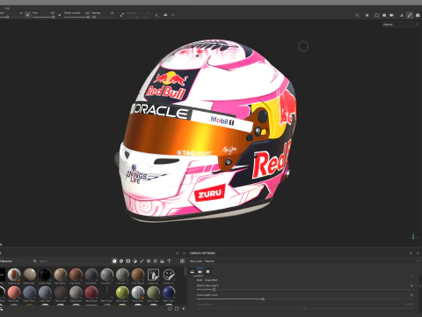Open the camera selection icon in top toolbar
Image resolution: width=422 pixels, height=317 pixels.
[392, 15]
